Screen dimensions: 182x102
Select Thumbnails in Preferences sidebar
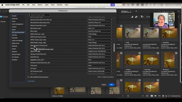(x=15, y=57)
